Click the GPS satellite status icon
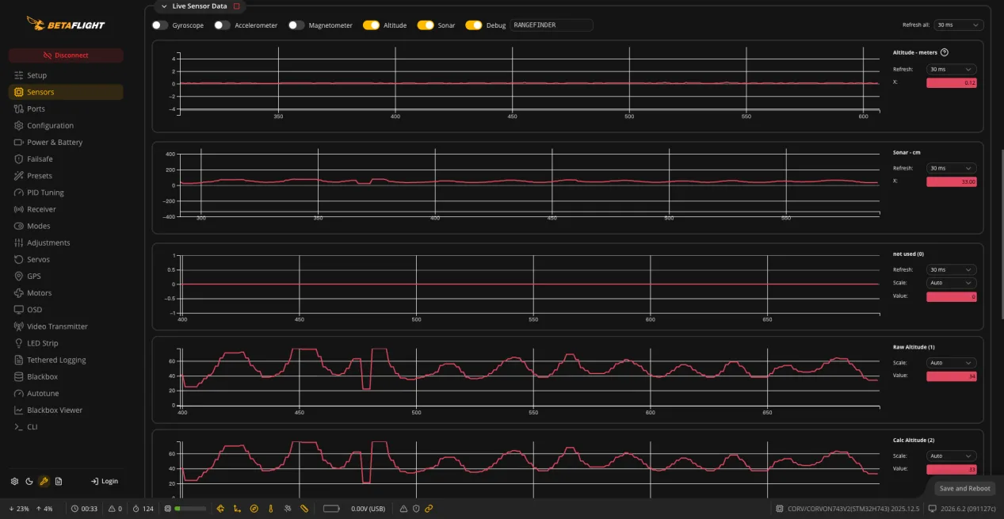1004x519 pixels. (288, 509)
